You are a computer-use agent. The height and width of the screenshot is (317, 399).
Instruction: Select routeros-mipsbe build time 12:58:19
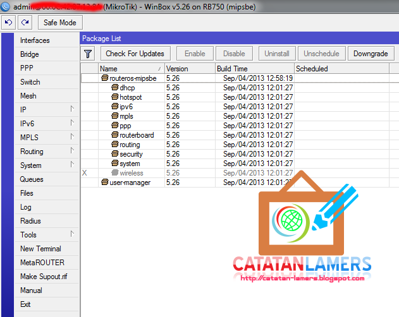258,78
